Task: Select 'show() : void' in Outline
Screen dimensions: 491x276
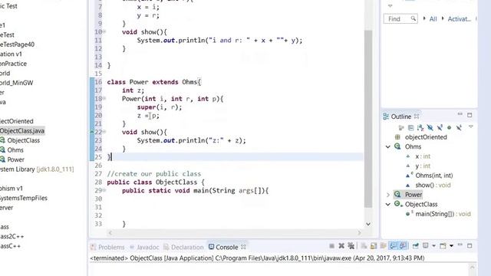Action: pos(433,186)
